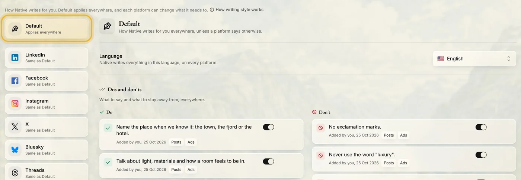
Task: Toggle off the Name the place rule
Action: point(268,127)
